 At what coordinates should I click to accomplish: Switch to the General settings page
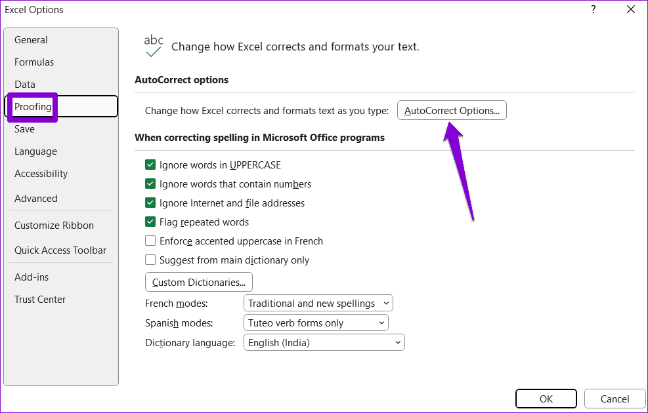31,39
